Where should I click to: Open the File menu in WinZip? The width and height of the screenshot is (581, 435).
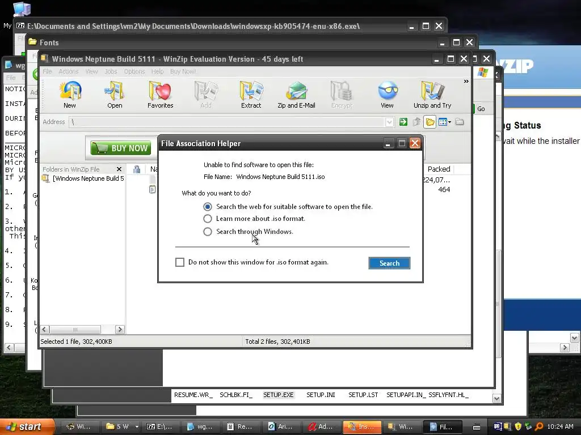click(47, 71)
